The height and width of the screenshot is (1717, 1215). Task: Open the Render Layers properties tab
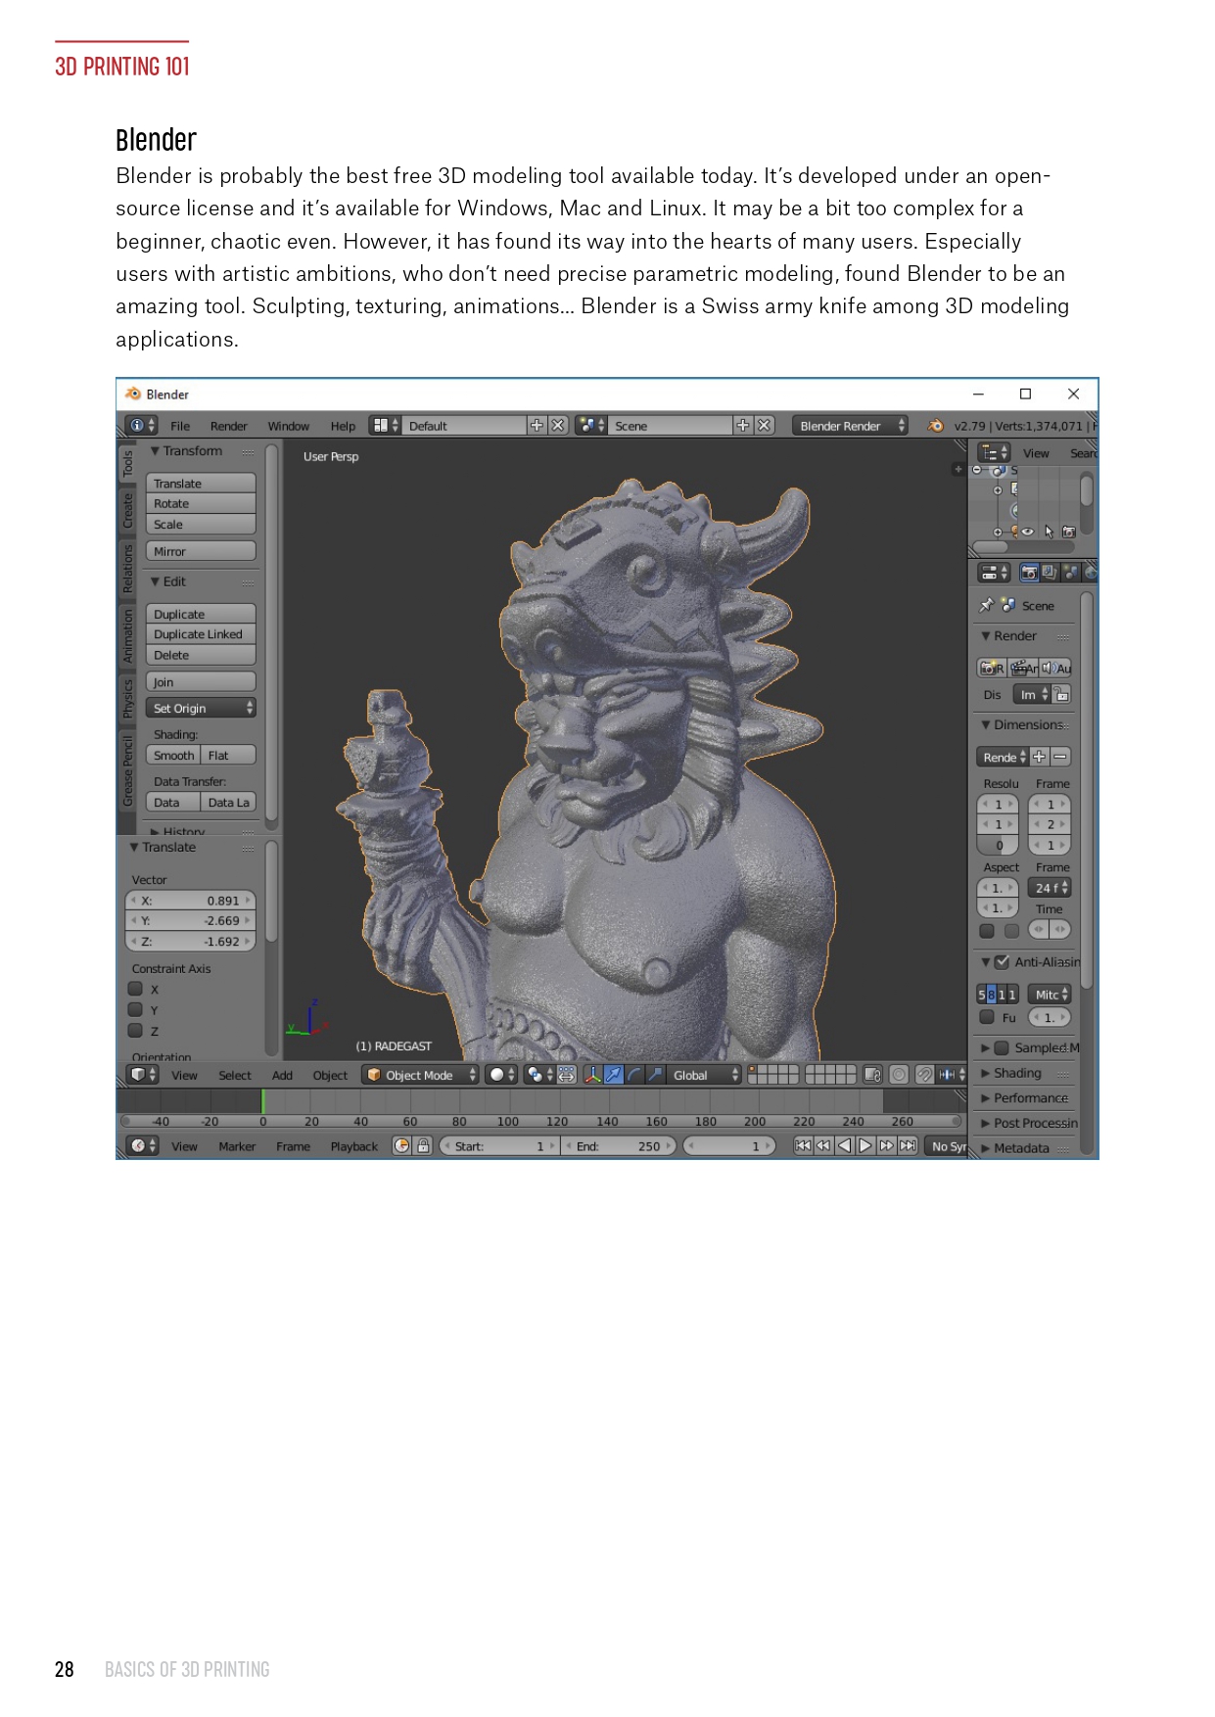[x=1049, y=573]
